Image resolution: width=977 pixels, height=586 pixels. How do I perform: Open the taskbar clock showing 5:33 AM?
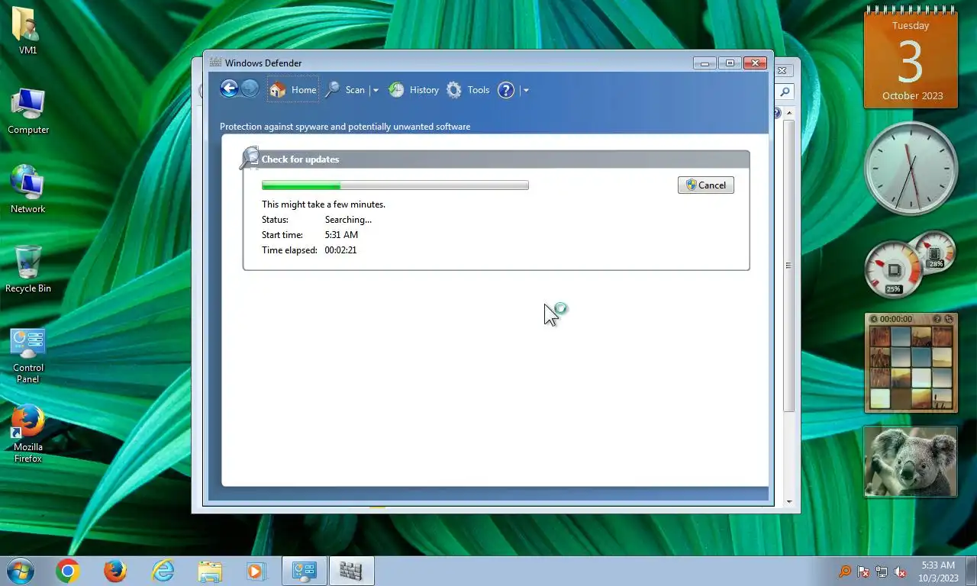(938, 572)
